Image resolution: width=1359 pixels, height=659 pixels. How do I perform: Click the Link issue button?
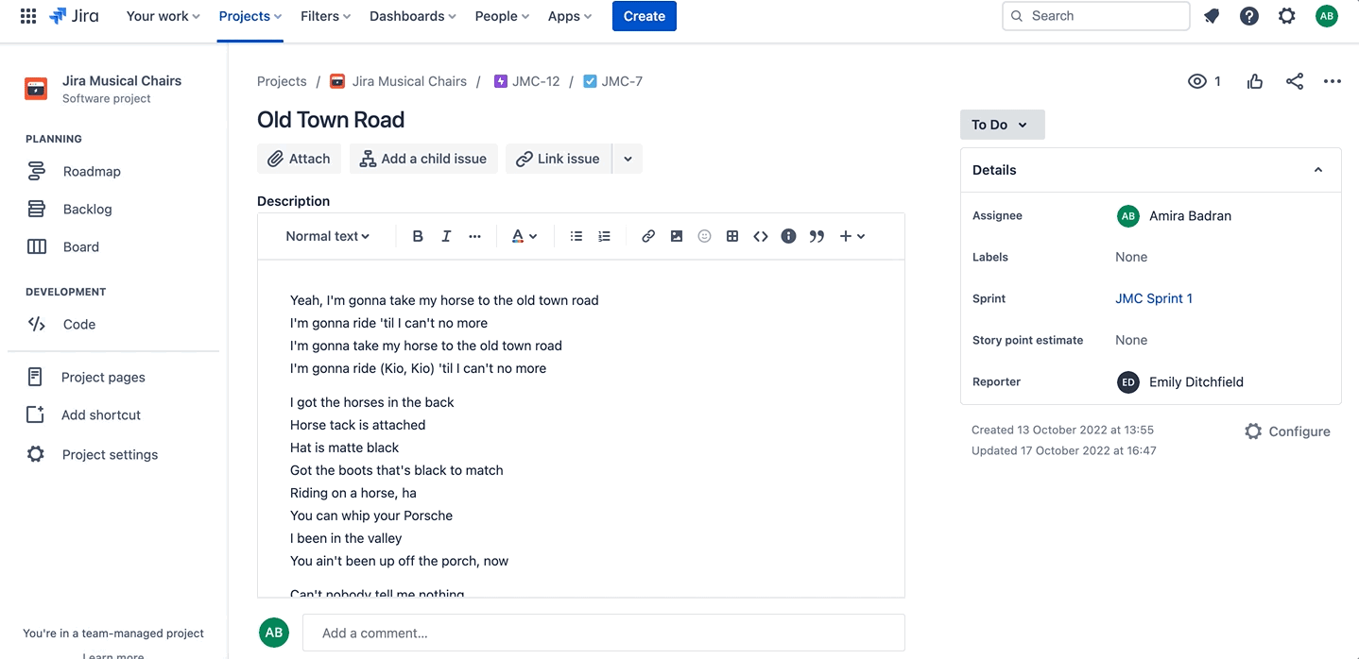[x=559, y=159]
